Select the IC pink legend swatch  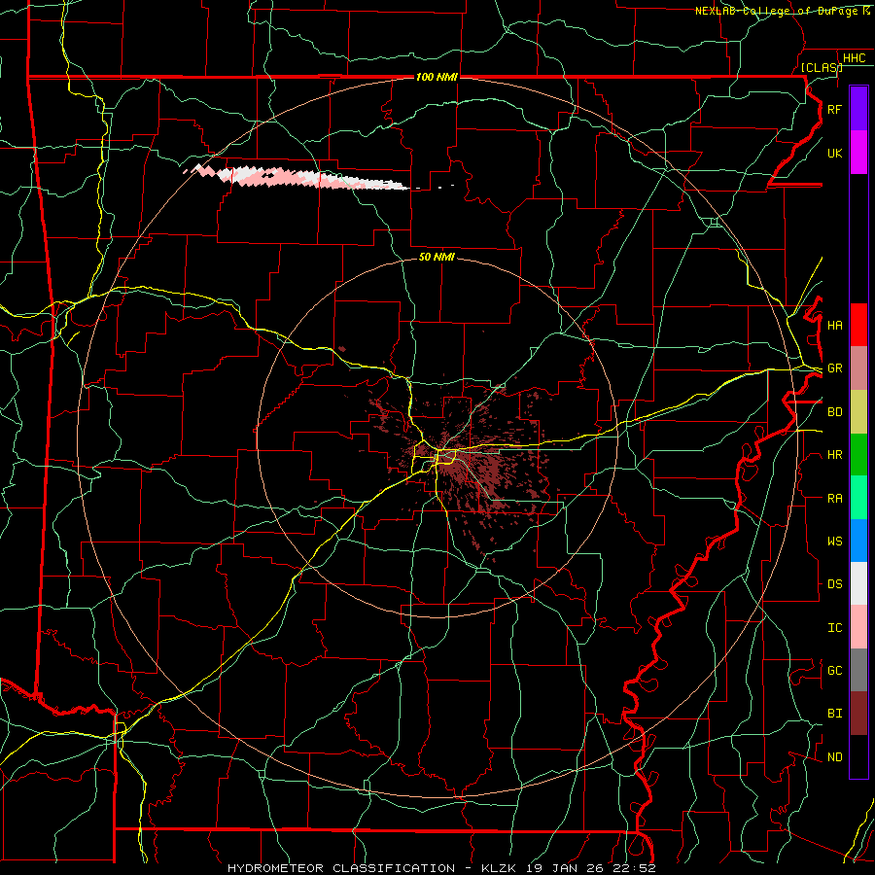click(858, 627)
